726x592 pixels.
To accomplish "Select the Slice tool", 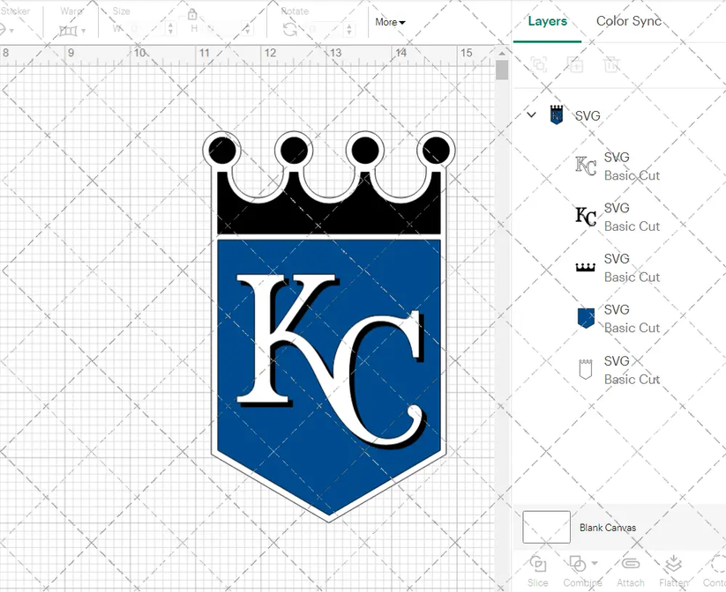I will (x=537, y=568).
